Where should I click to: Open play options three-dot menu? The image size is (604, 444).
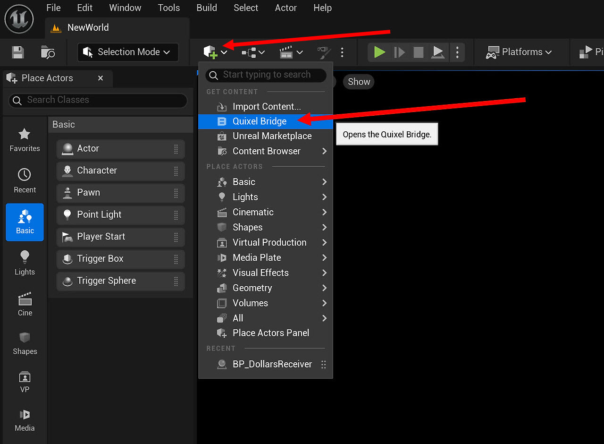pos(457,52)
